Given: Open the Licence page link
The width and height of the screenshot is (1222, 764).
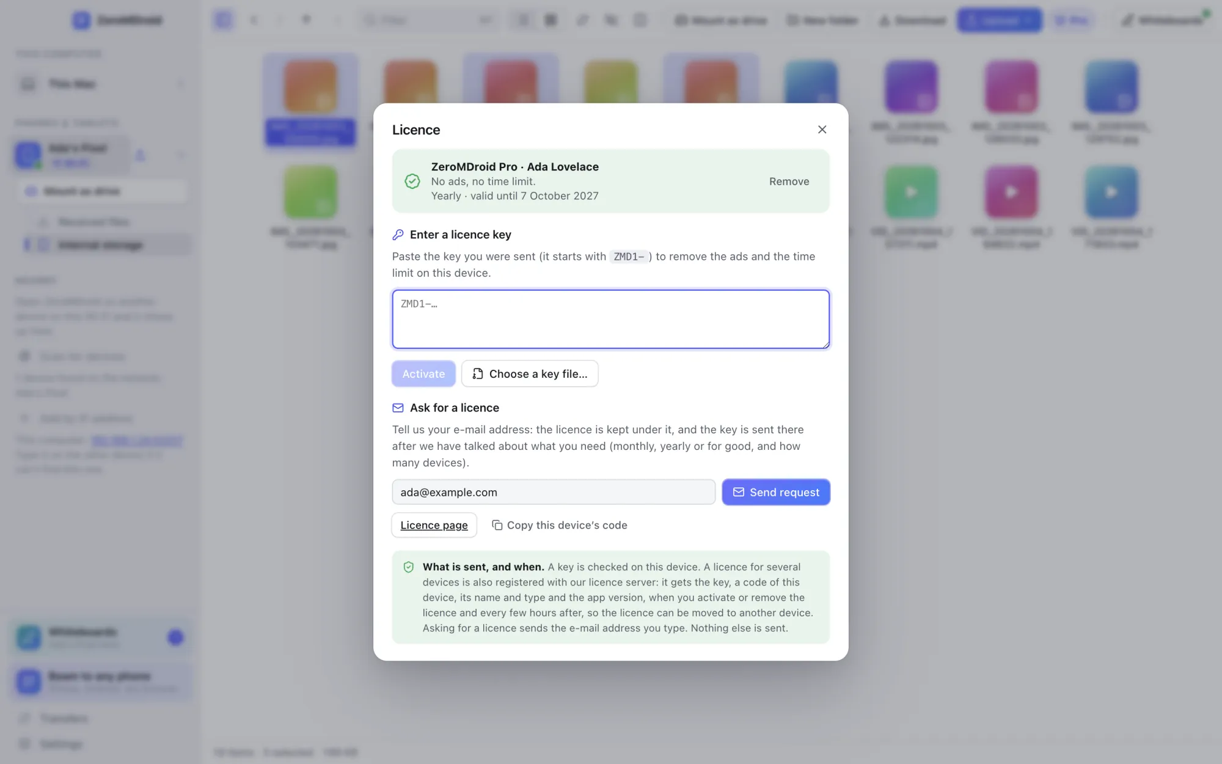Looking at the screenshot, I should tap(434, 525).
